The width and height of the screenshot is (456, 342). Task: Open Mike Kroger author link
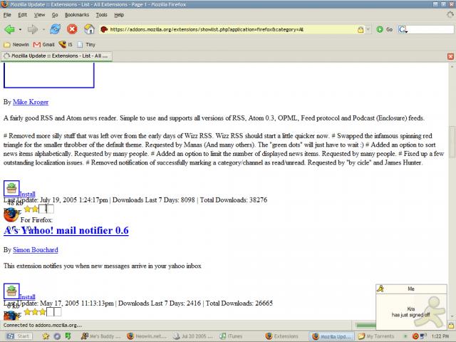pyautogui.click(x=31, y=102)
